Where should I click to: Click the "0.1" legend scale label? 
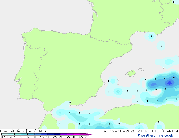point(3,137)
